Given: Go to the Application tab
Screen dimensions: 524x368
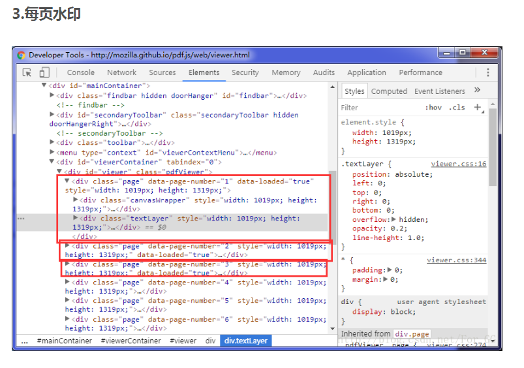Looking at the screenshot, I should tap(366, 72).
